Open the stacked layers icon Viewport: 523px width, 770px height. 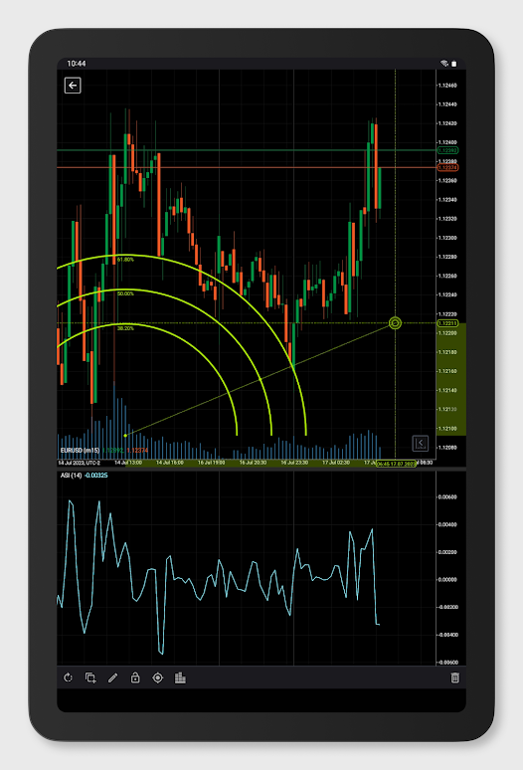point(180,677)
